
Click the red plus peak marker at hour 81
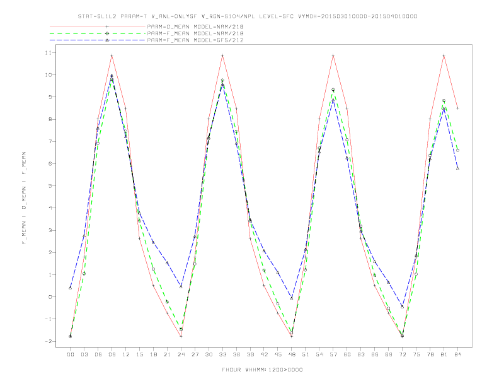(444, 56)
